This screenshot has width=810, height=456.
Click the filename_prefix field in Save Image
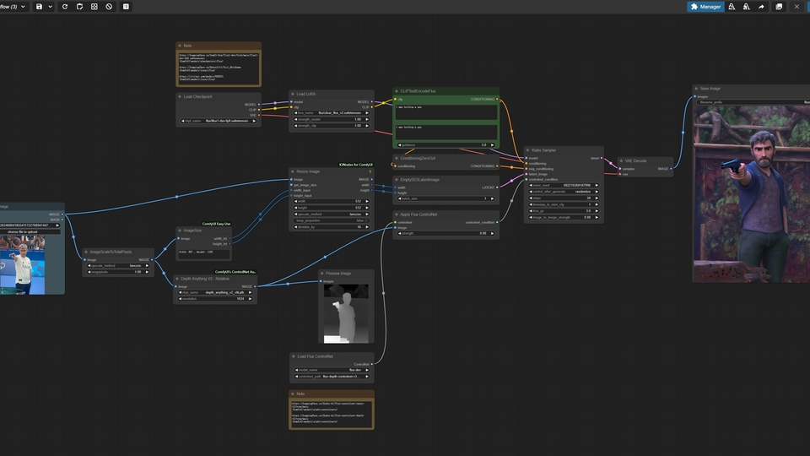[x=753, y=102]
